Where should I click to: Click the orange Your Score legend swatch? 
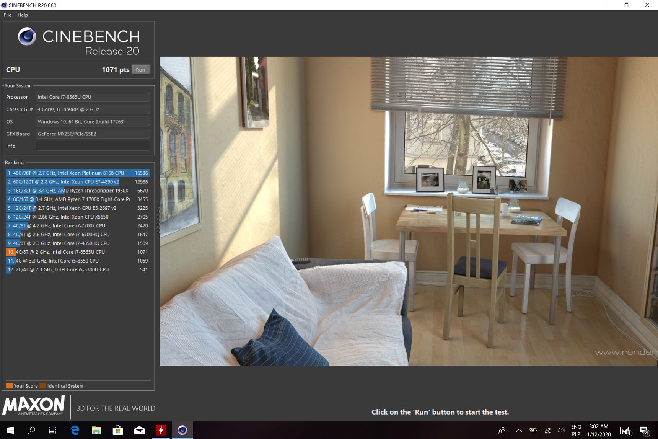[x=10, y=386]
